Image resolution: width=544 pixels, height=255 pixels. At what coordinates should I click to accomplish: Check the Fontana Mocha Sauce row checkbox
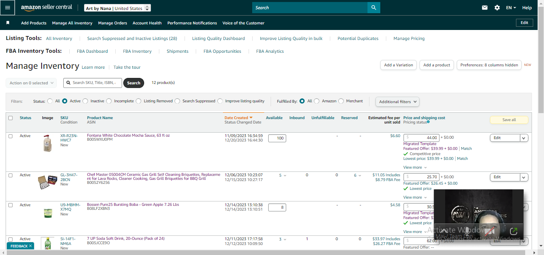click(x=10, y=136)
